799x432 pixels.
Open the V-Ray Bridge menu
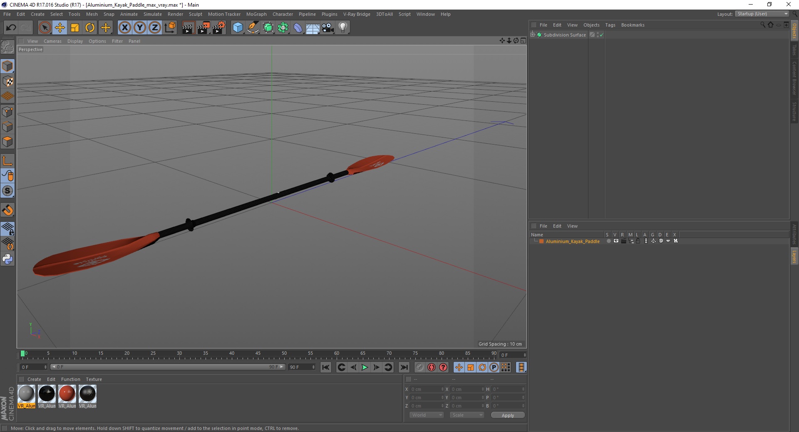point(357,14)
